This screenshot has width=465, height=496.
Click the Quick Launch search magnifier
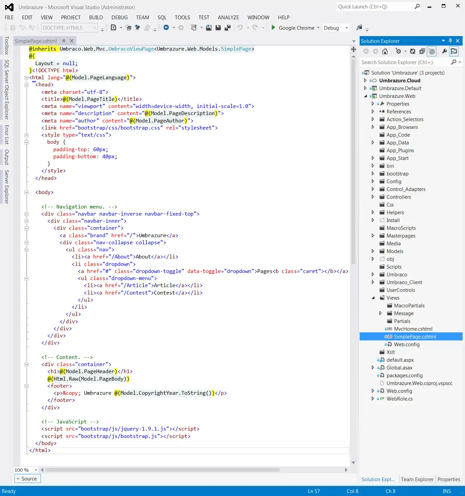[x=417, y=6]
